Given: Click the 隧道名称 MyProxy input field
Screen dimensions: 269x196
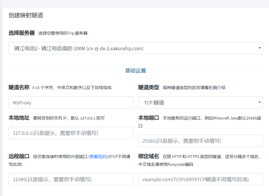Looking at the screenshot, I should tap(71, 102).
